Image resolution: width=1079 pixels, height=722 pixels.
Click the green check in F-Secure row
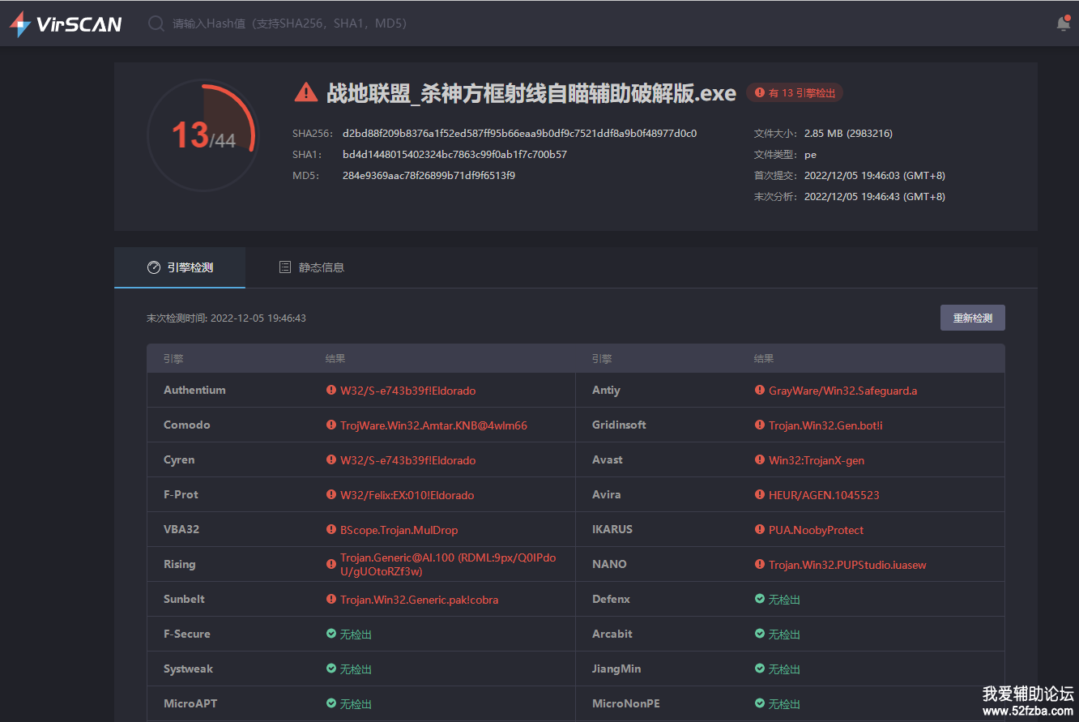tap(331, 634)
